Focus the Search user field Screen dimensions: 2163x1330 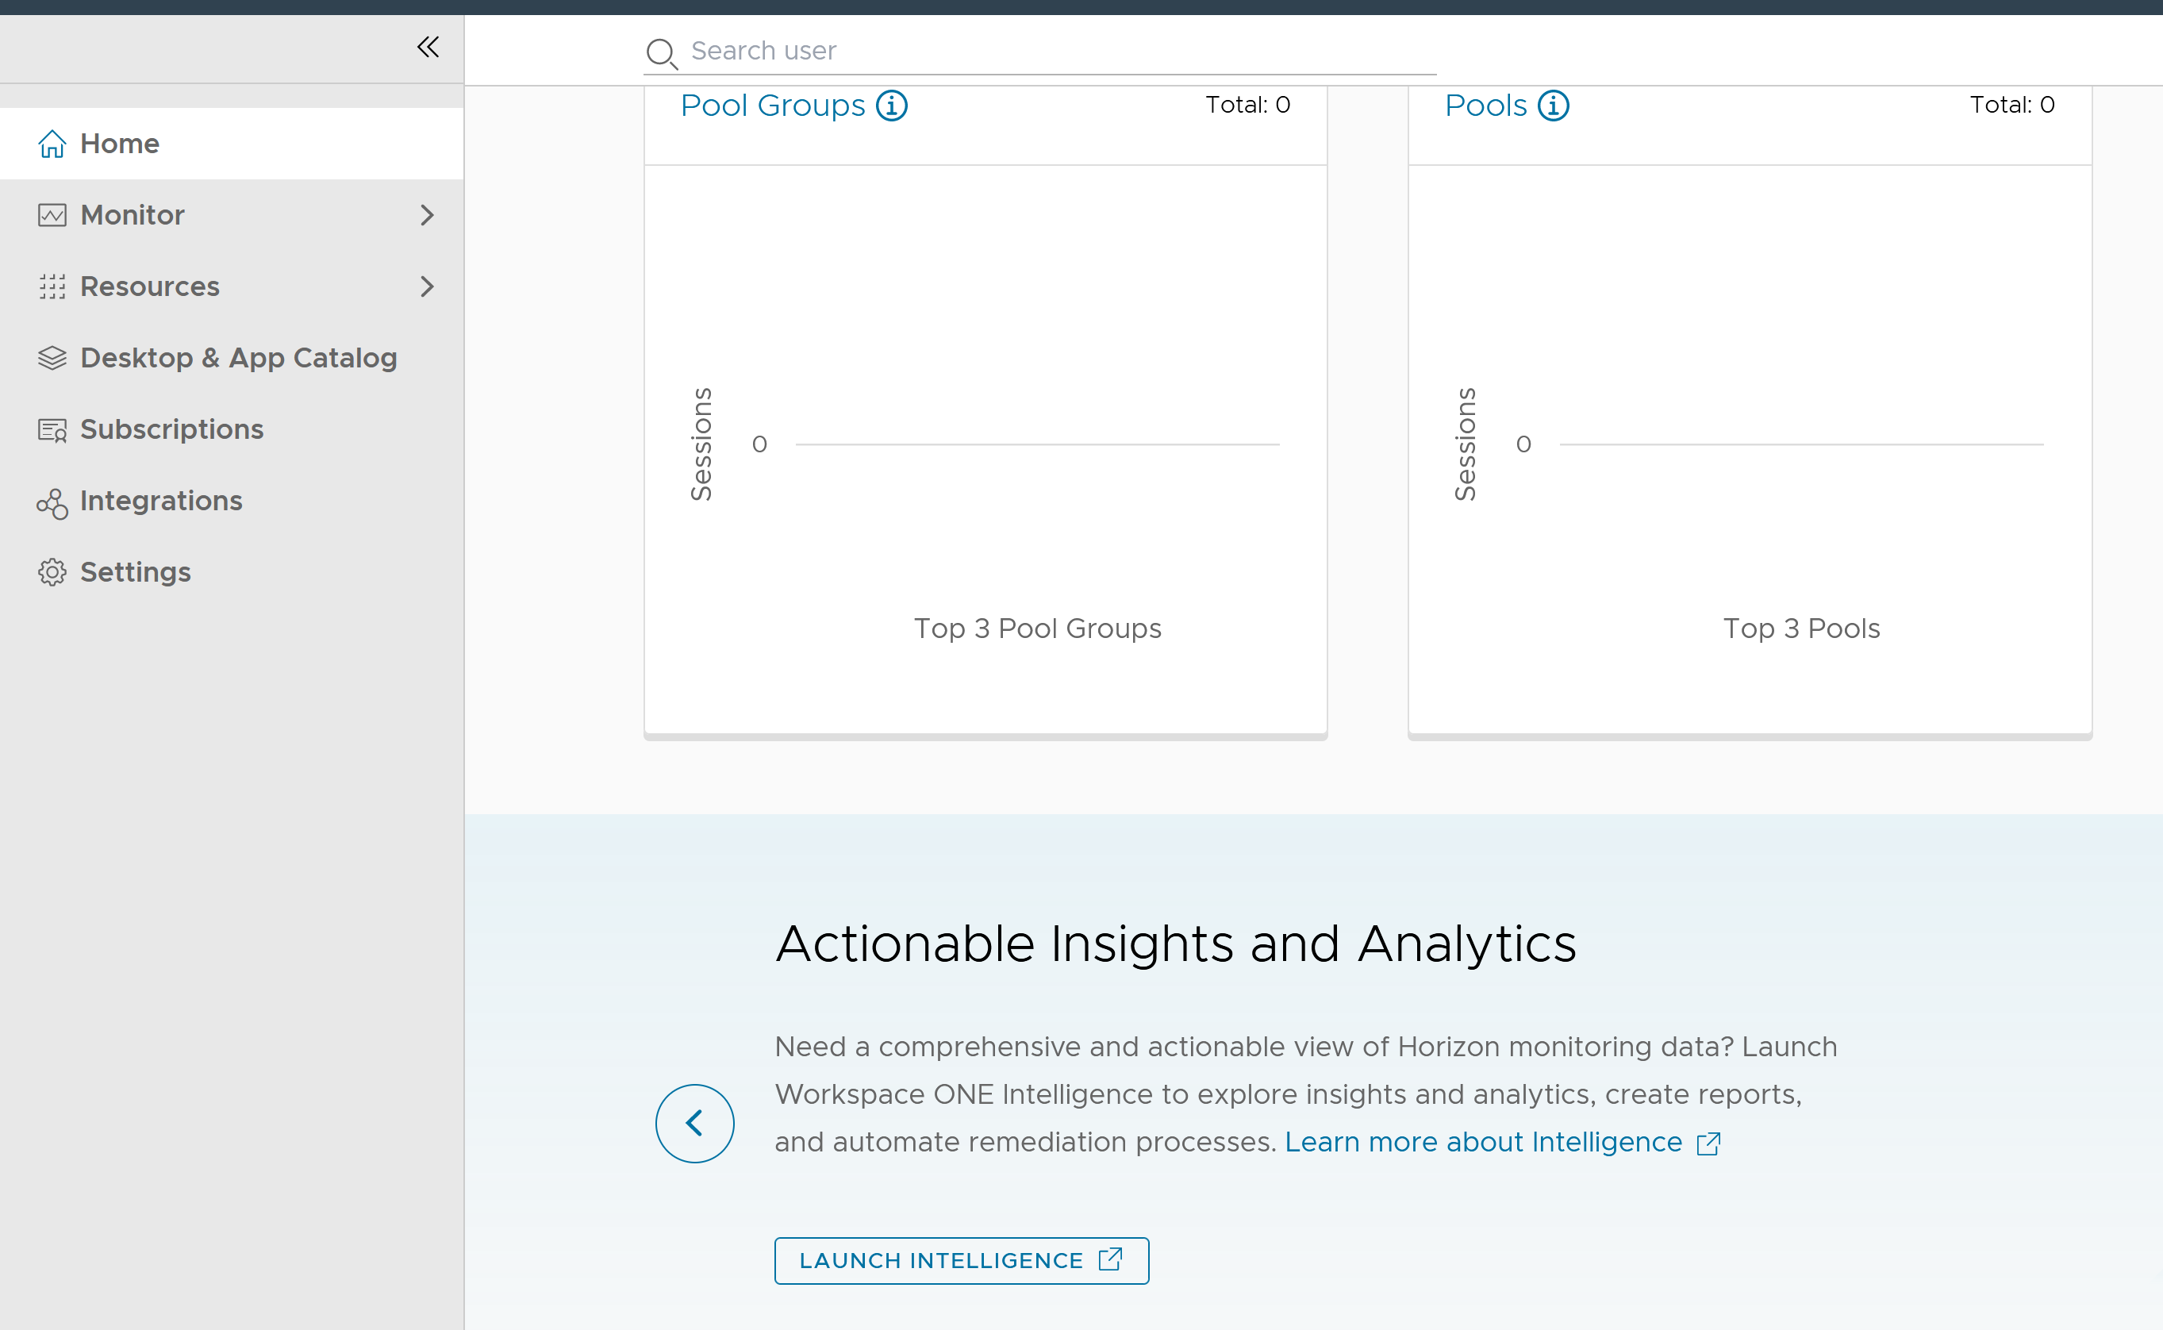click(x=1040, y=51)
